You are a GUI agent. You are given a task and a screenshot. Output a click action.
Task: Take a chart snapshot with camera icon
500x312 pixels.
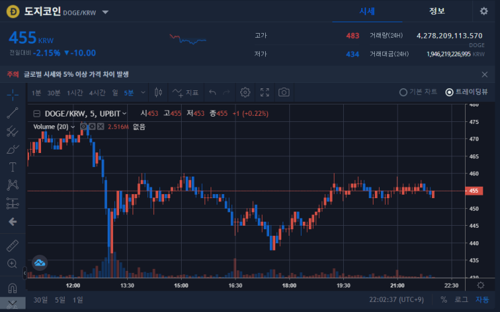click(284, 92)
